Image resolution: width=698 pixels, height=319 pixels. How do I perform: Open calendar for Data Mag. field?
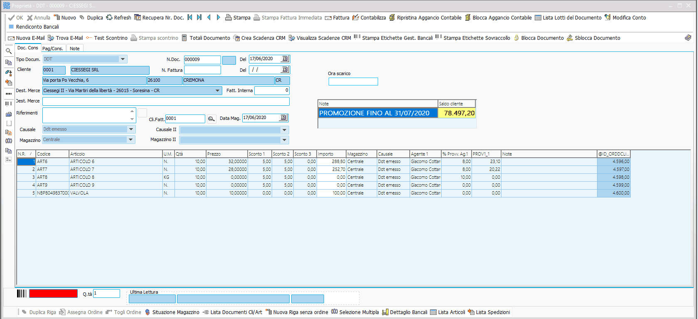click(x=283, y=118)
